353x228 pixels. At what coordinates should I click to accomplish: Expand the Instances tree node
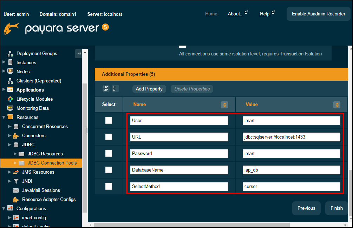(4, 62)
